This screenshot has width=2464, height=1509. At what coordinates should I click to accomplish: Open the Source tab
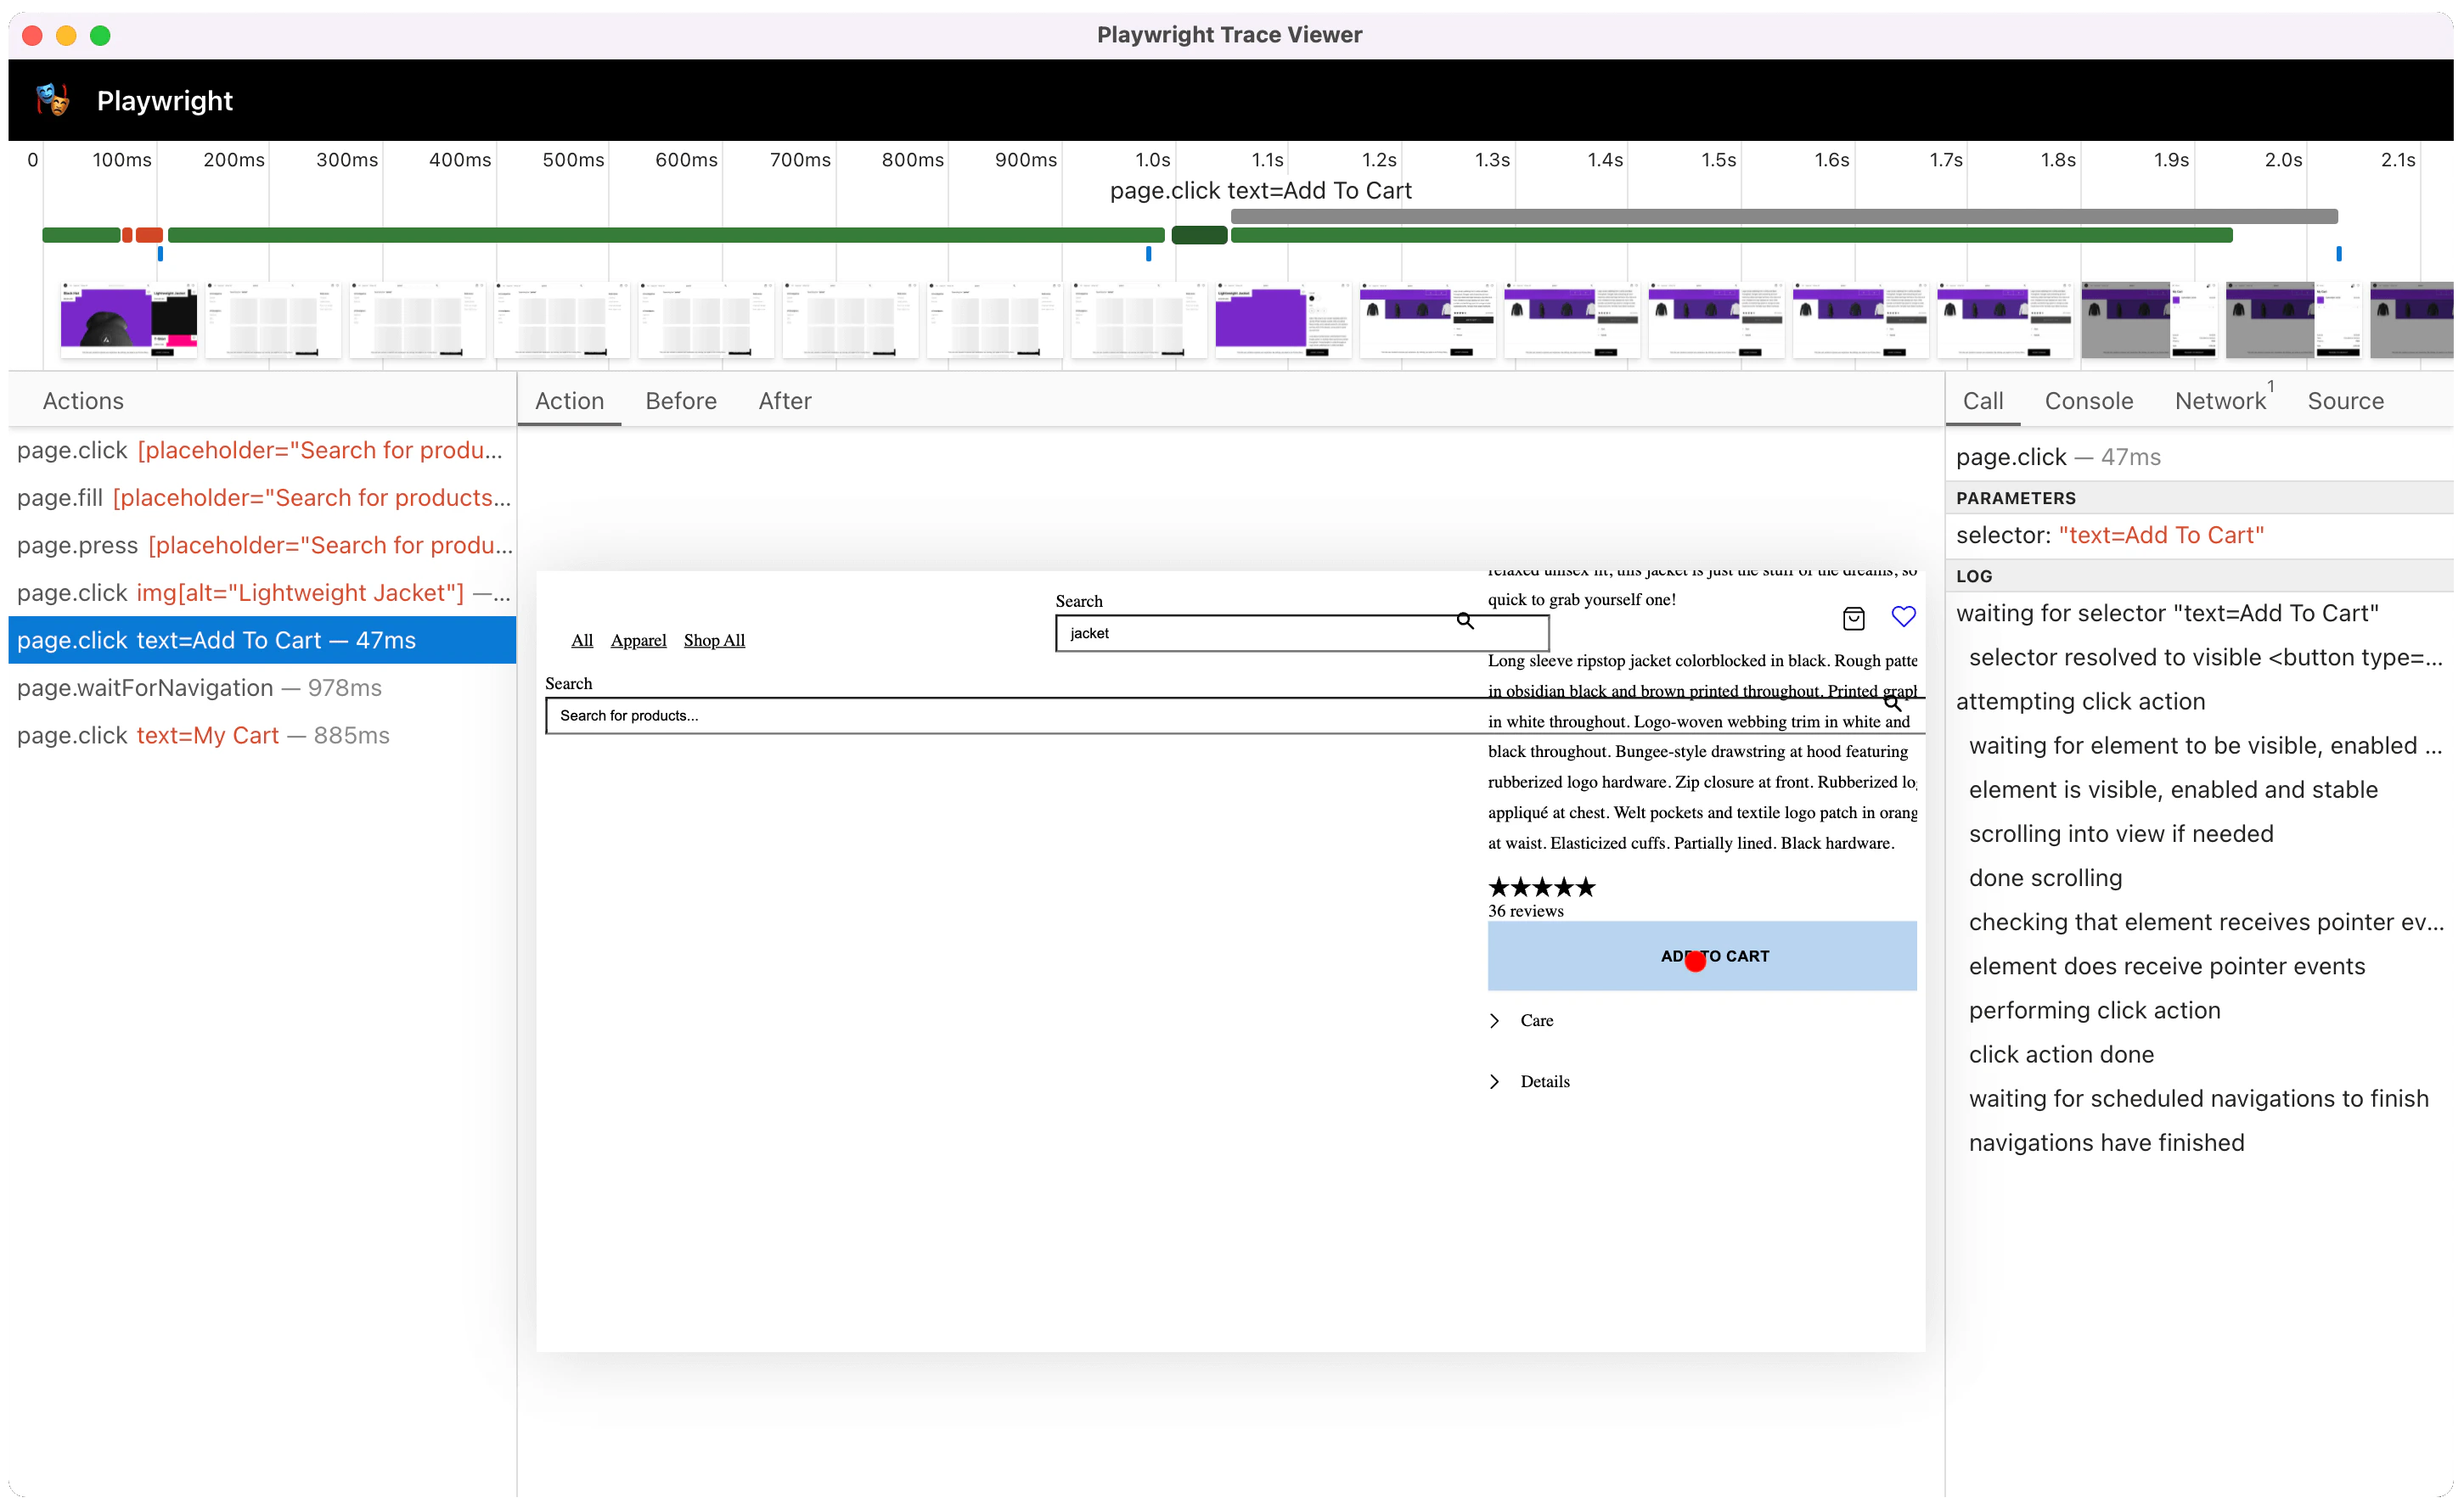click(x=2345, y=401)
